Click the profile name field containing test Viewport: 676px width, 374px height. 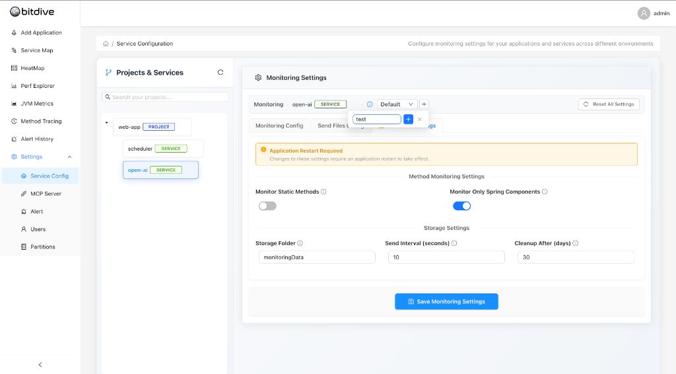[x=377, y=119]
